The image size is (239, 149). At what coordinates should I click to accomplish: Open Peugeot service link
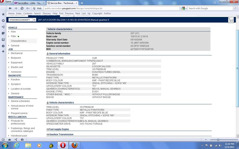[19, 113]
